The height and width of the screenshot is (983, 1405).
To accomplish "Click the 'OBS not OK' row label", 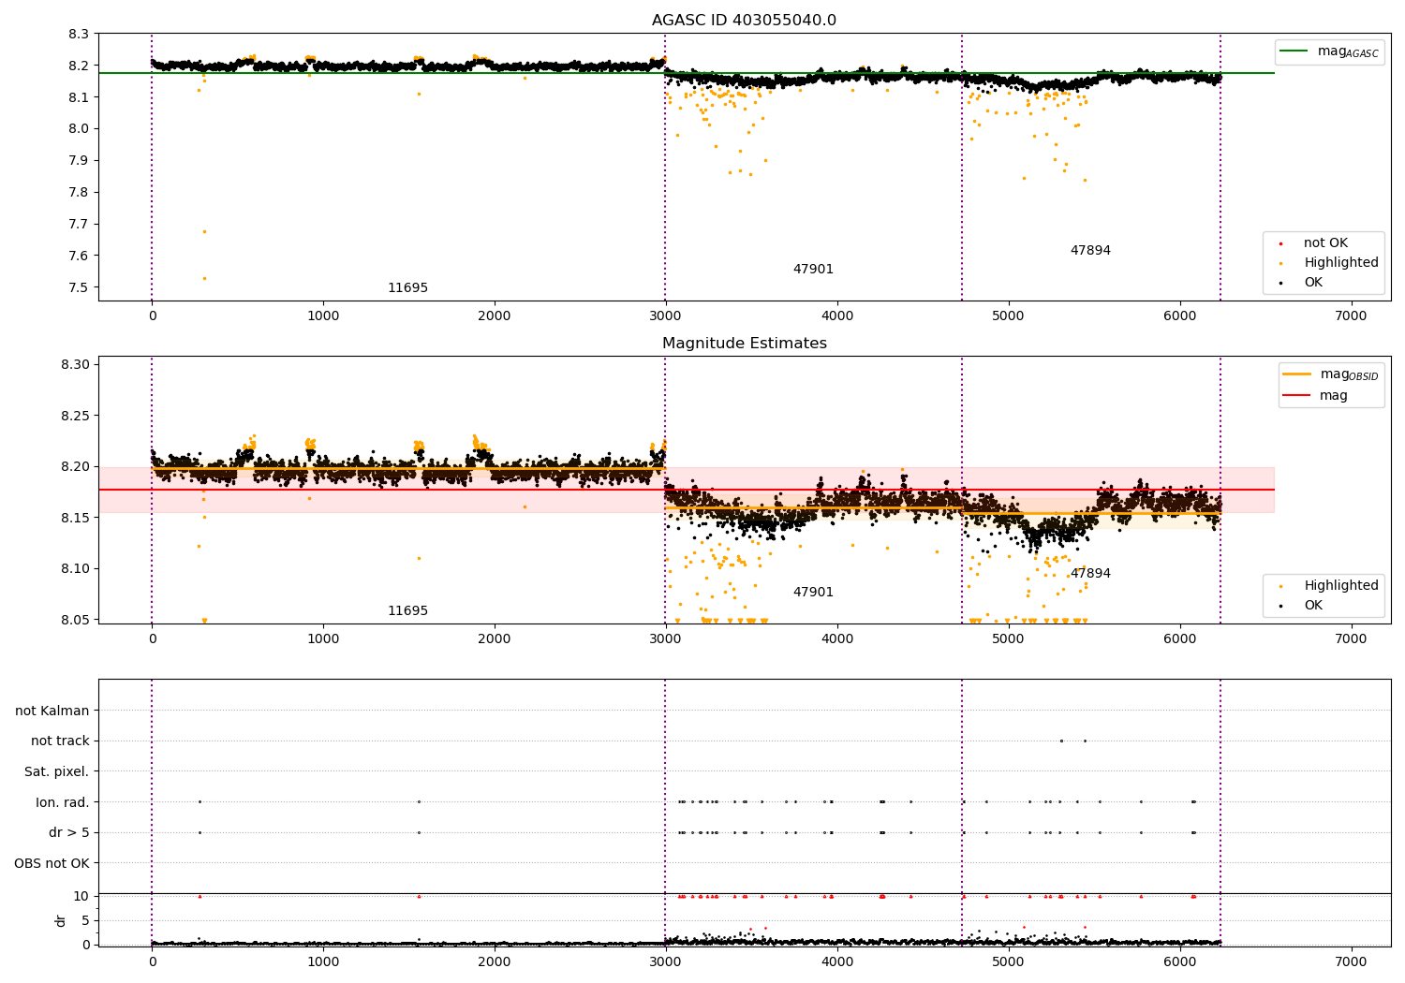I will 52,864.
